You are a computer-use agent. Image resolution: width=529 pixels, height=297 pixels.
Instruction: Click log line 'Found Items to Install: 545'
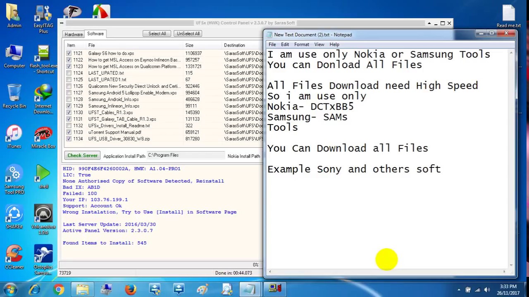[105, 243]
